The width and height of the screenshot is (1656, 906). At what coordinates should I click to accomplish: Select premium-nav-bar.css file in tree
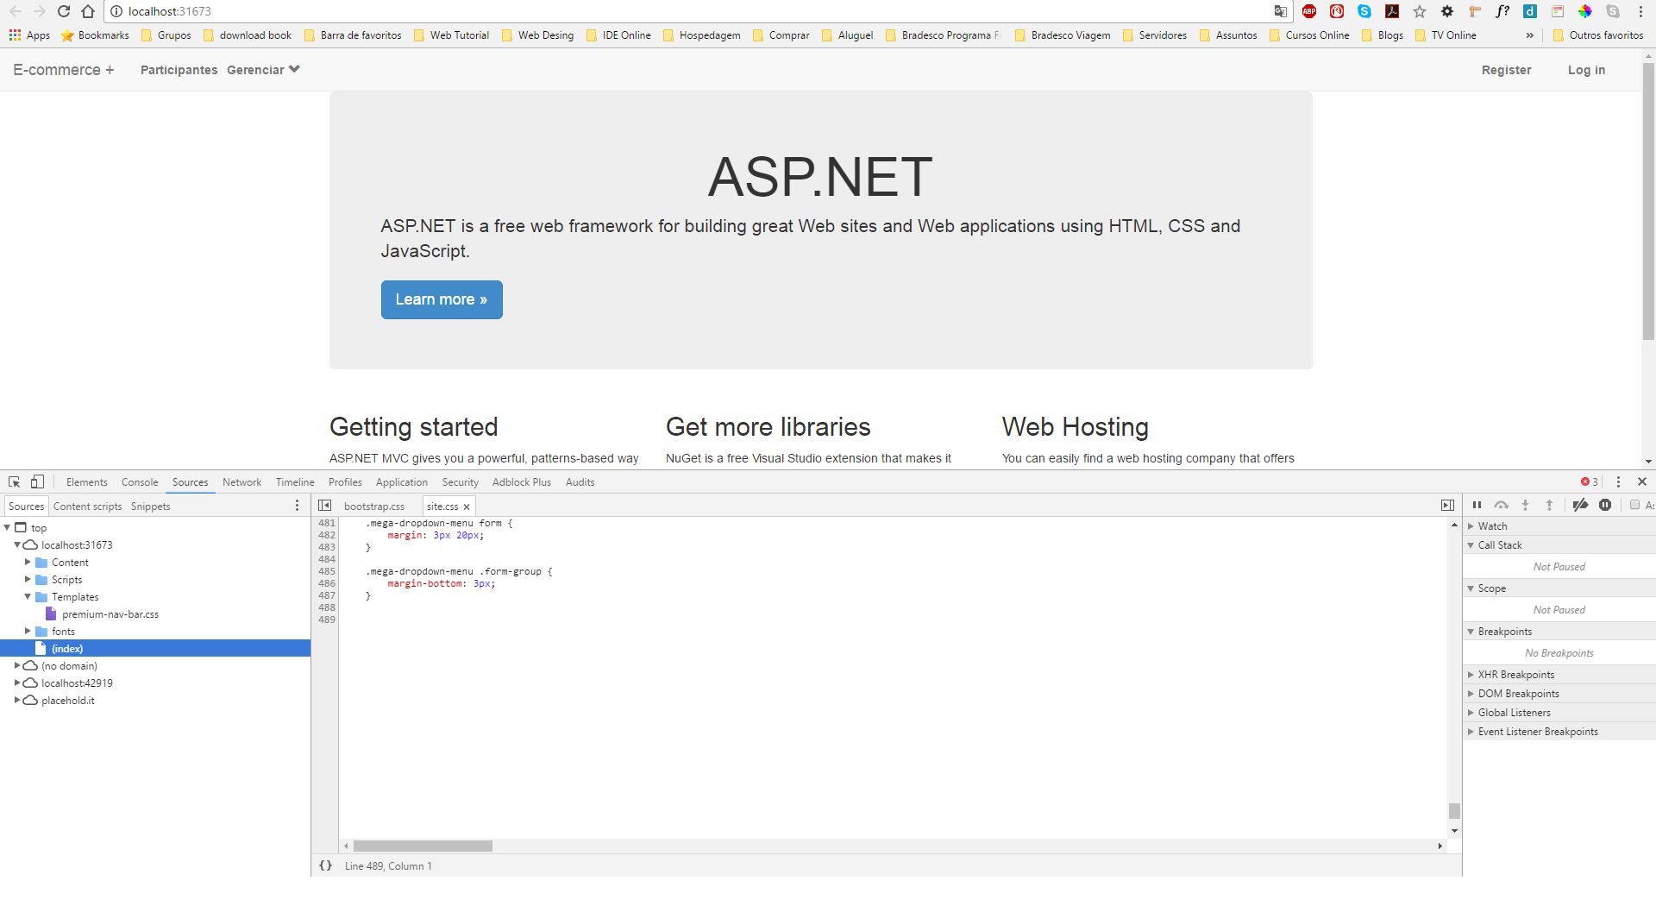coord(110,613)
